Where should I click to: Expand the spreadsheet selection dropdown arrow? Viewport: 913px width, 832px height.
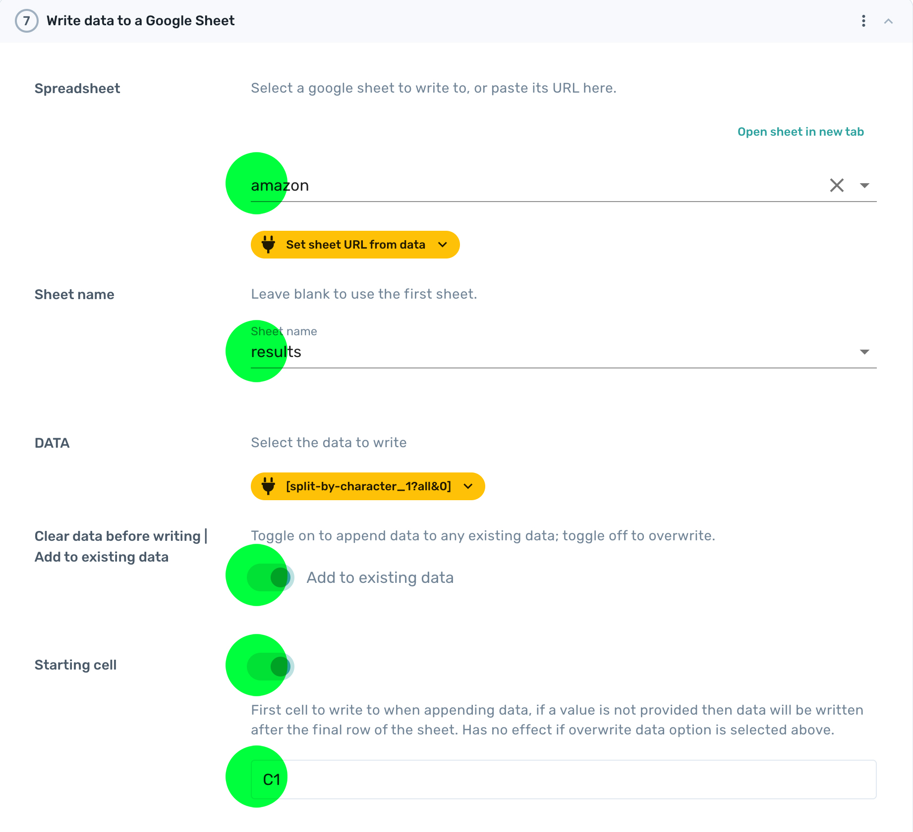click(864, 185)
